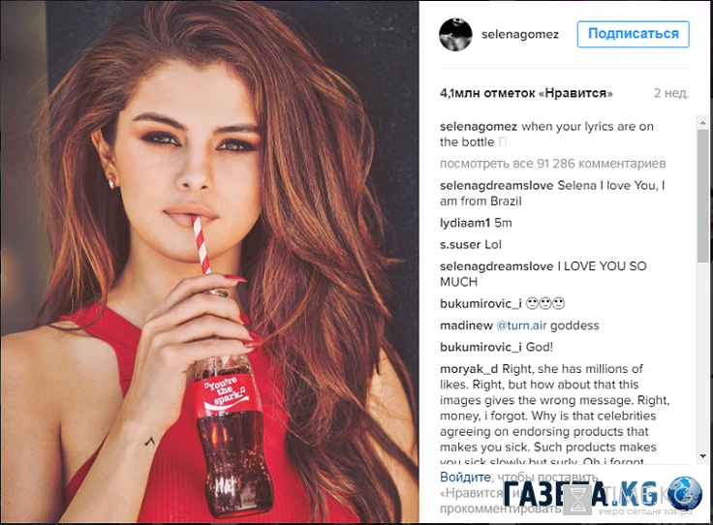Click the hourglass icon in watermark

pos(578,501)
